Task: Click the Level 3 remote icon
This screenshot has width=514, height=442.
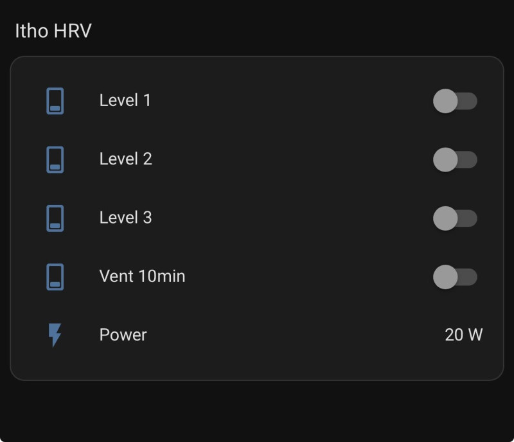Action: [x=55, y=218]
